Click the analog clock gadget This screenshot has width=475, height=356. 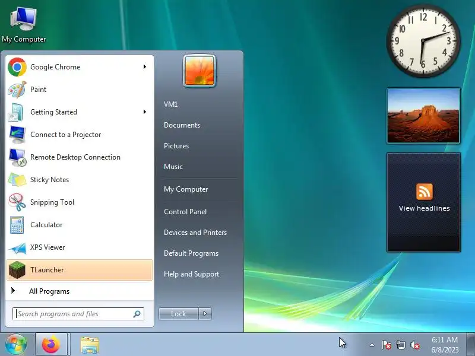pyautogui.click(x=423, y=40)
